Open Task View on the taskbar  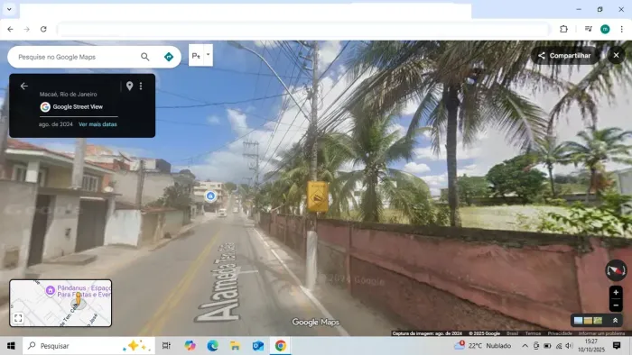pos(166,346)
